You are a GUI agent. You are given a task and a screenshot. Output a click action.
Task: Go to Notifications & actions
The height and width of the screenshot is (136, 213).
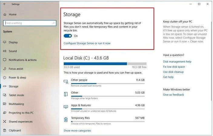pyautogui.click(x=23, y=60)
